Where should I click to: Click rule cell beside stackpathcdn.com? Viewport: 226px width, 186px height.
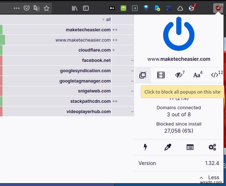[x=123, y=101]
